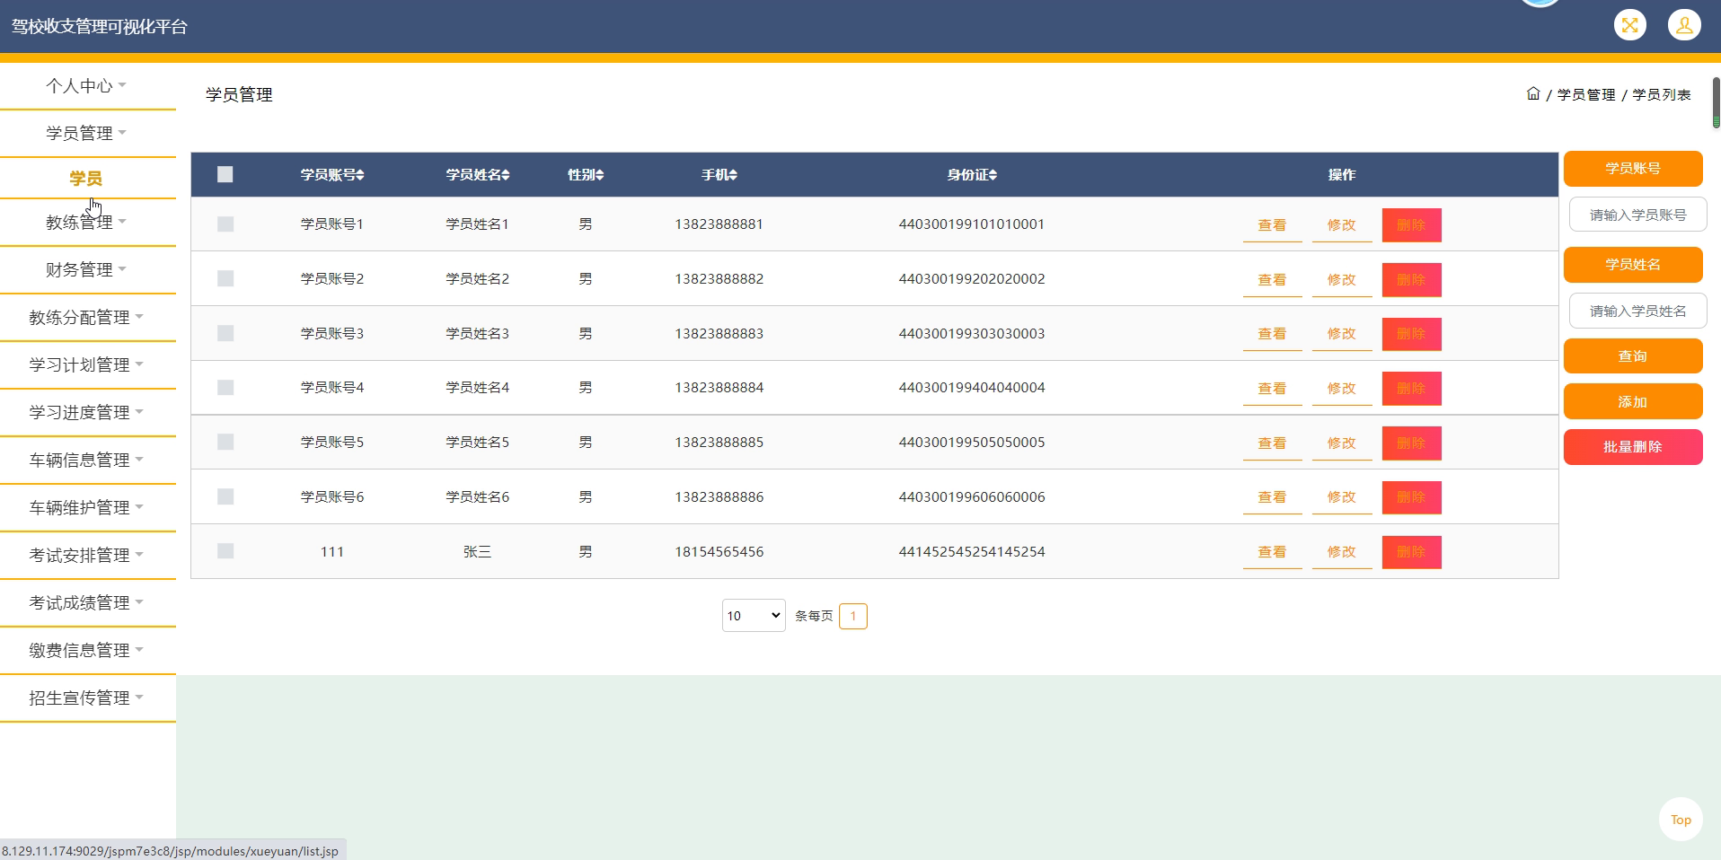Sort by 学员账号 column arrows
The height and width of the screenshot is (860, 1721).
click(360, 175)
